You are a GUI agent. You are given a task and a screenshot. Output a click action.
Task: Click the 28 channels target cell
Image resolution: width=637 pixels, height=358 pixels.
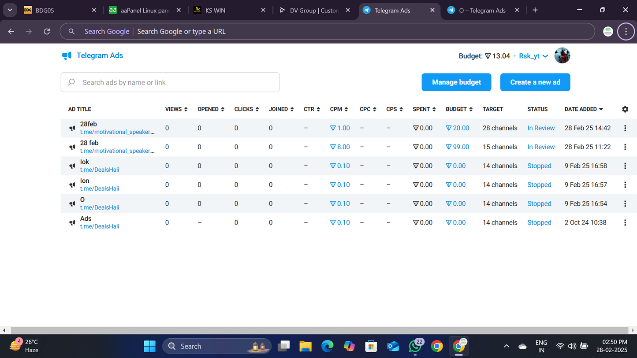[x=500, y=128]
